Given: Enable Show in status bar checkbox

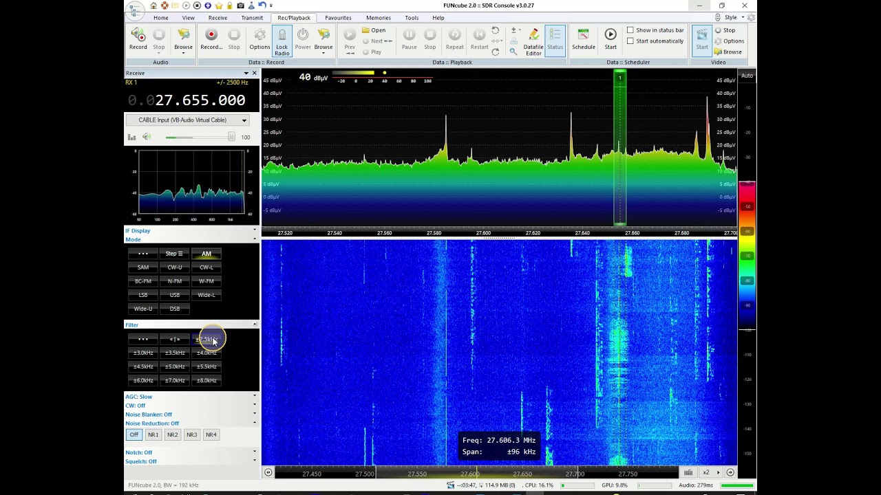Looking at the screenshot, I should (630, 30).
